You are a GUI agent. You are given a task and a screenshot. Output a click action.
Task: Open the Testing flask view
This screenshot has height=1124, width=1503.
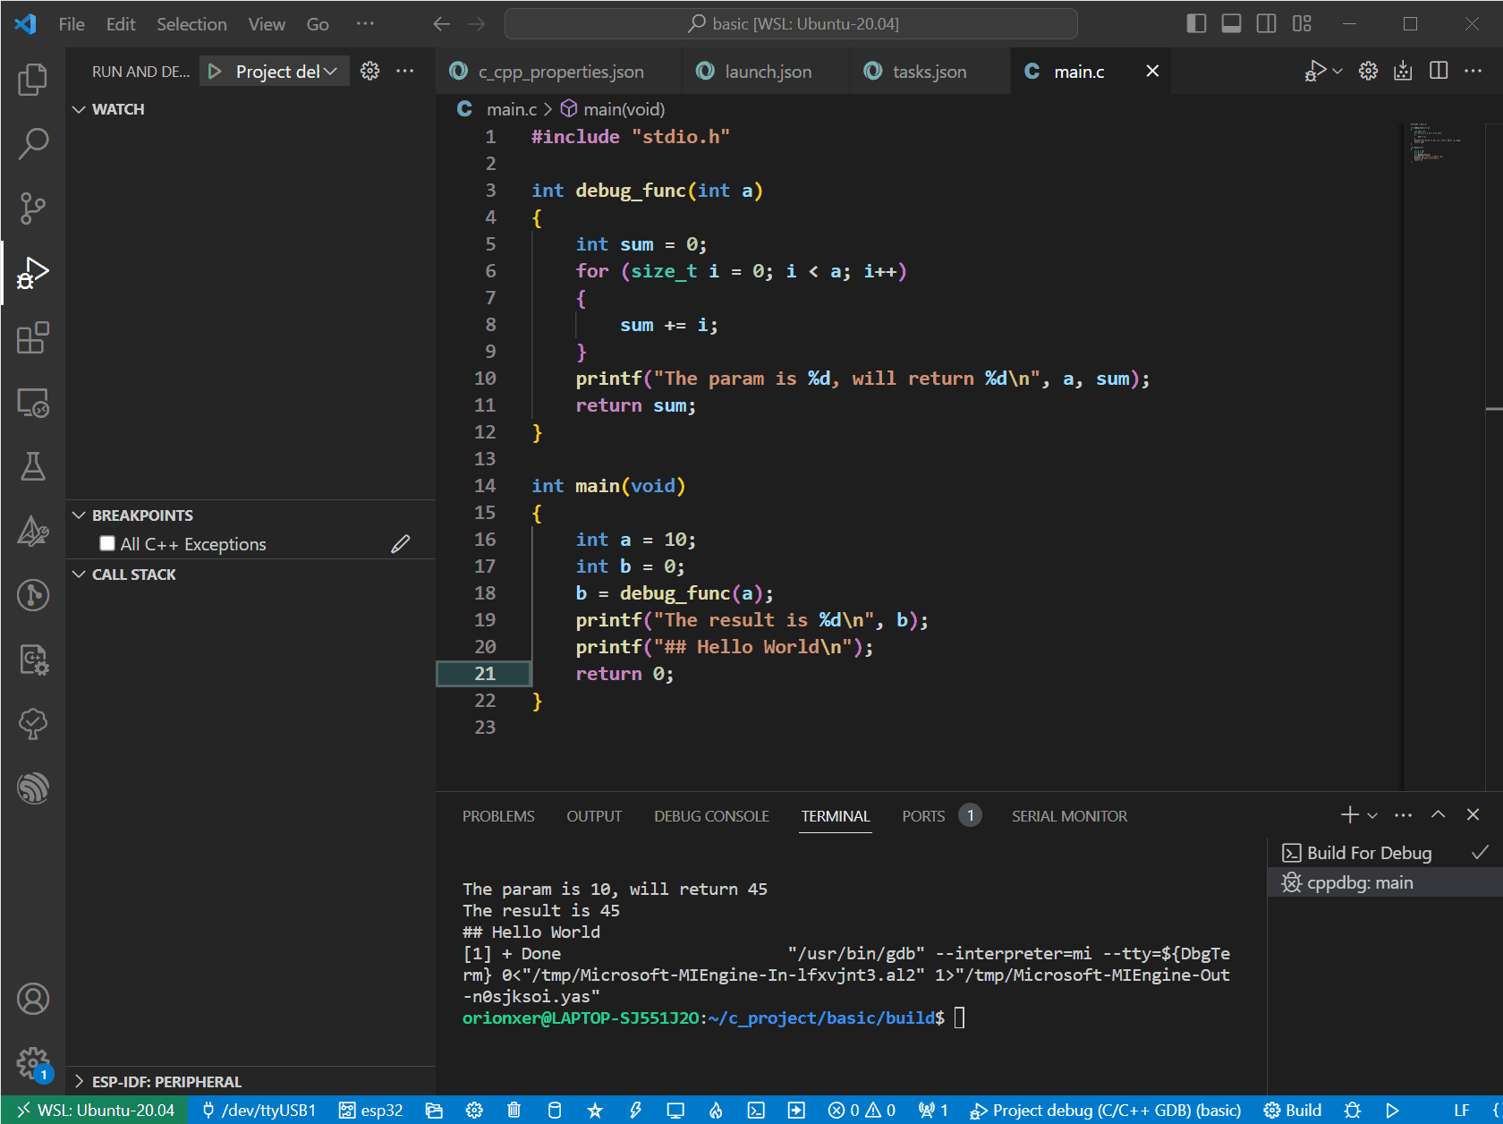(33, 466)
